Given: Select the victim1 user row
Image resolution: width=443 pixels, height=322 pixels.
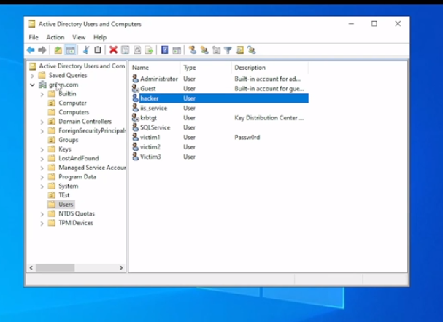Looking at the screenshot, I should (220, 137).
